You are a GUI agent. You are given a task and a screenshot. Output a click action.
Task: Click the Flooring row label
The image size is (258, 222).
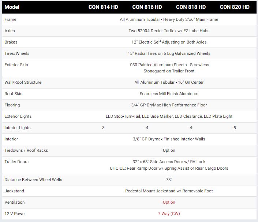[x=12, y=105]
